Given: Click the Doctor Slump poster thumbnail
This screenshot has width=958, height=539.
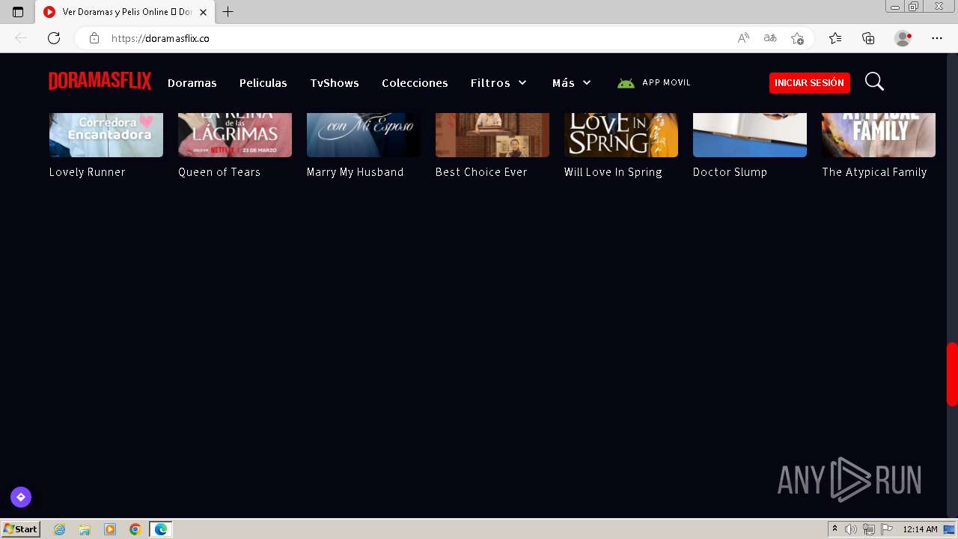Looking at the screenshot, I should click(x=750, y=135).
